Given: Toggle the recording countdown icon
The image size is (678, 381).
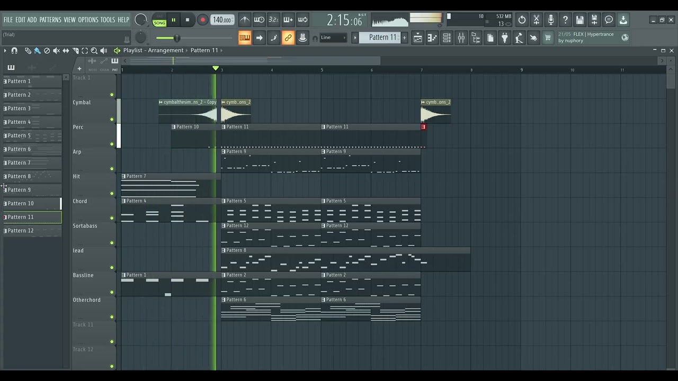Looking at the screenshot, I should 273,20.
